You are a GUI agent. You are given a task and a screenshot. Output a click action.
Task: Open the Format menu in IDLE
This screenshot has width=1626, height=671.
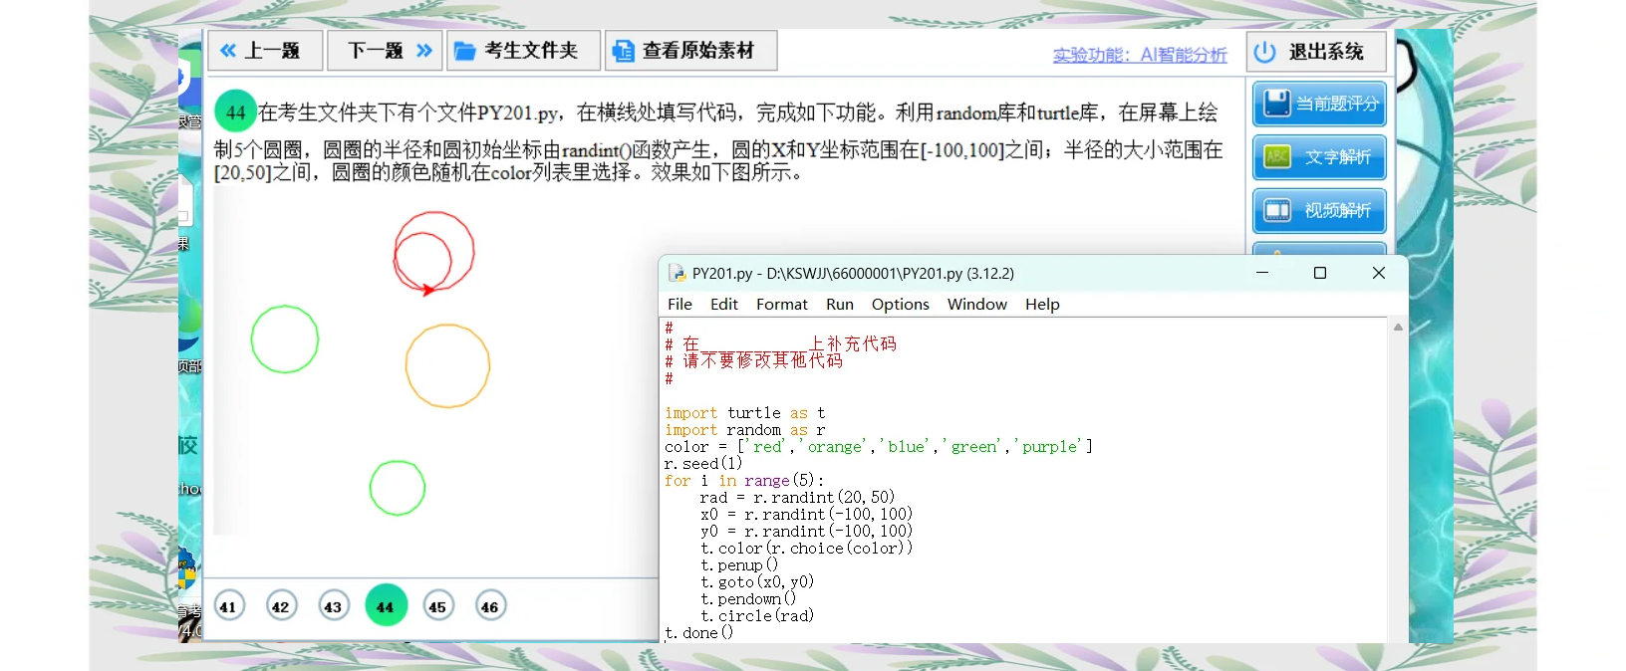pyautogui.click(x=782, y=305)
